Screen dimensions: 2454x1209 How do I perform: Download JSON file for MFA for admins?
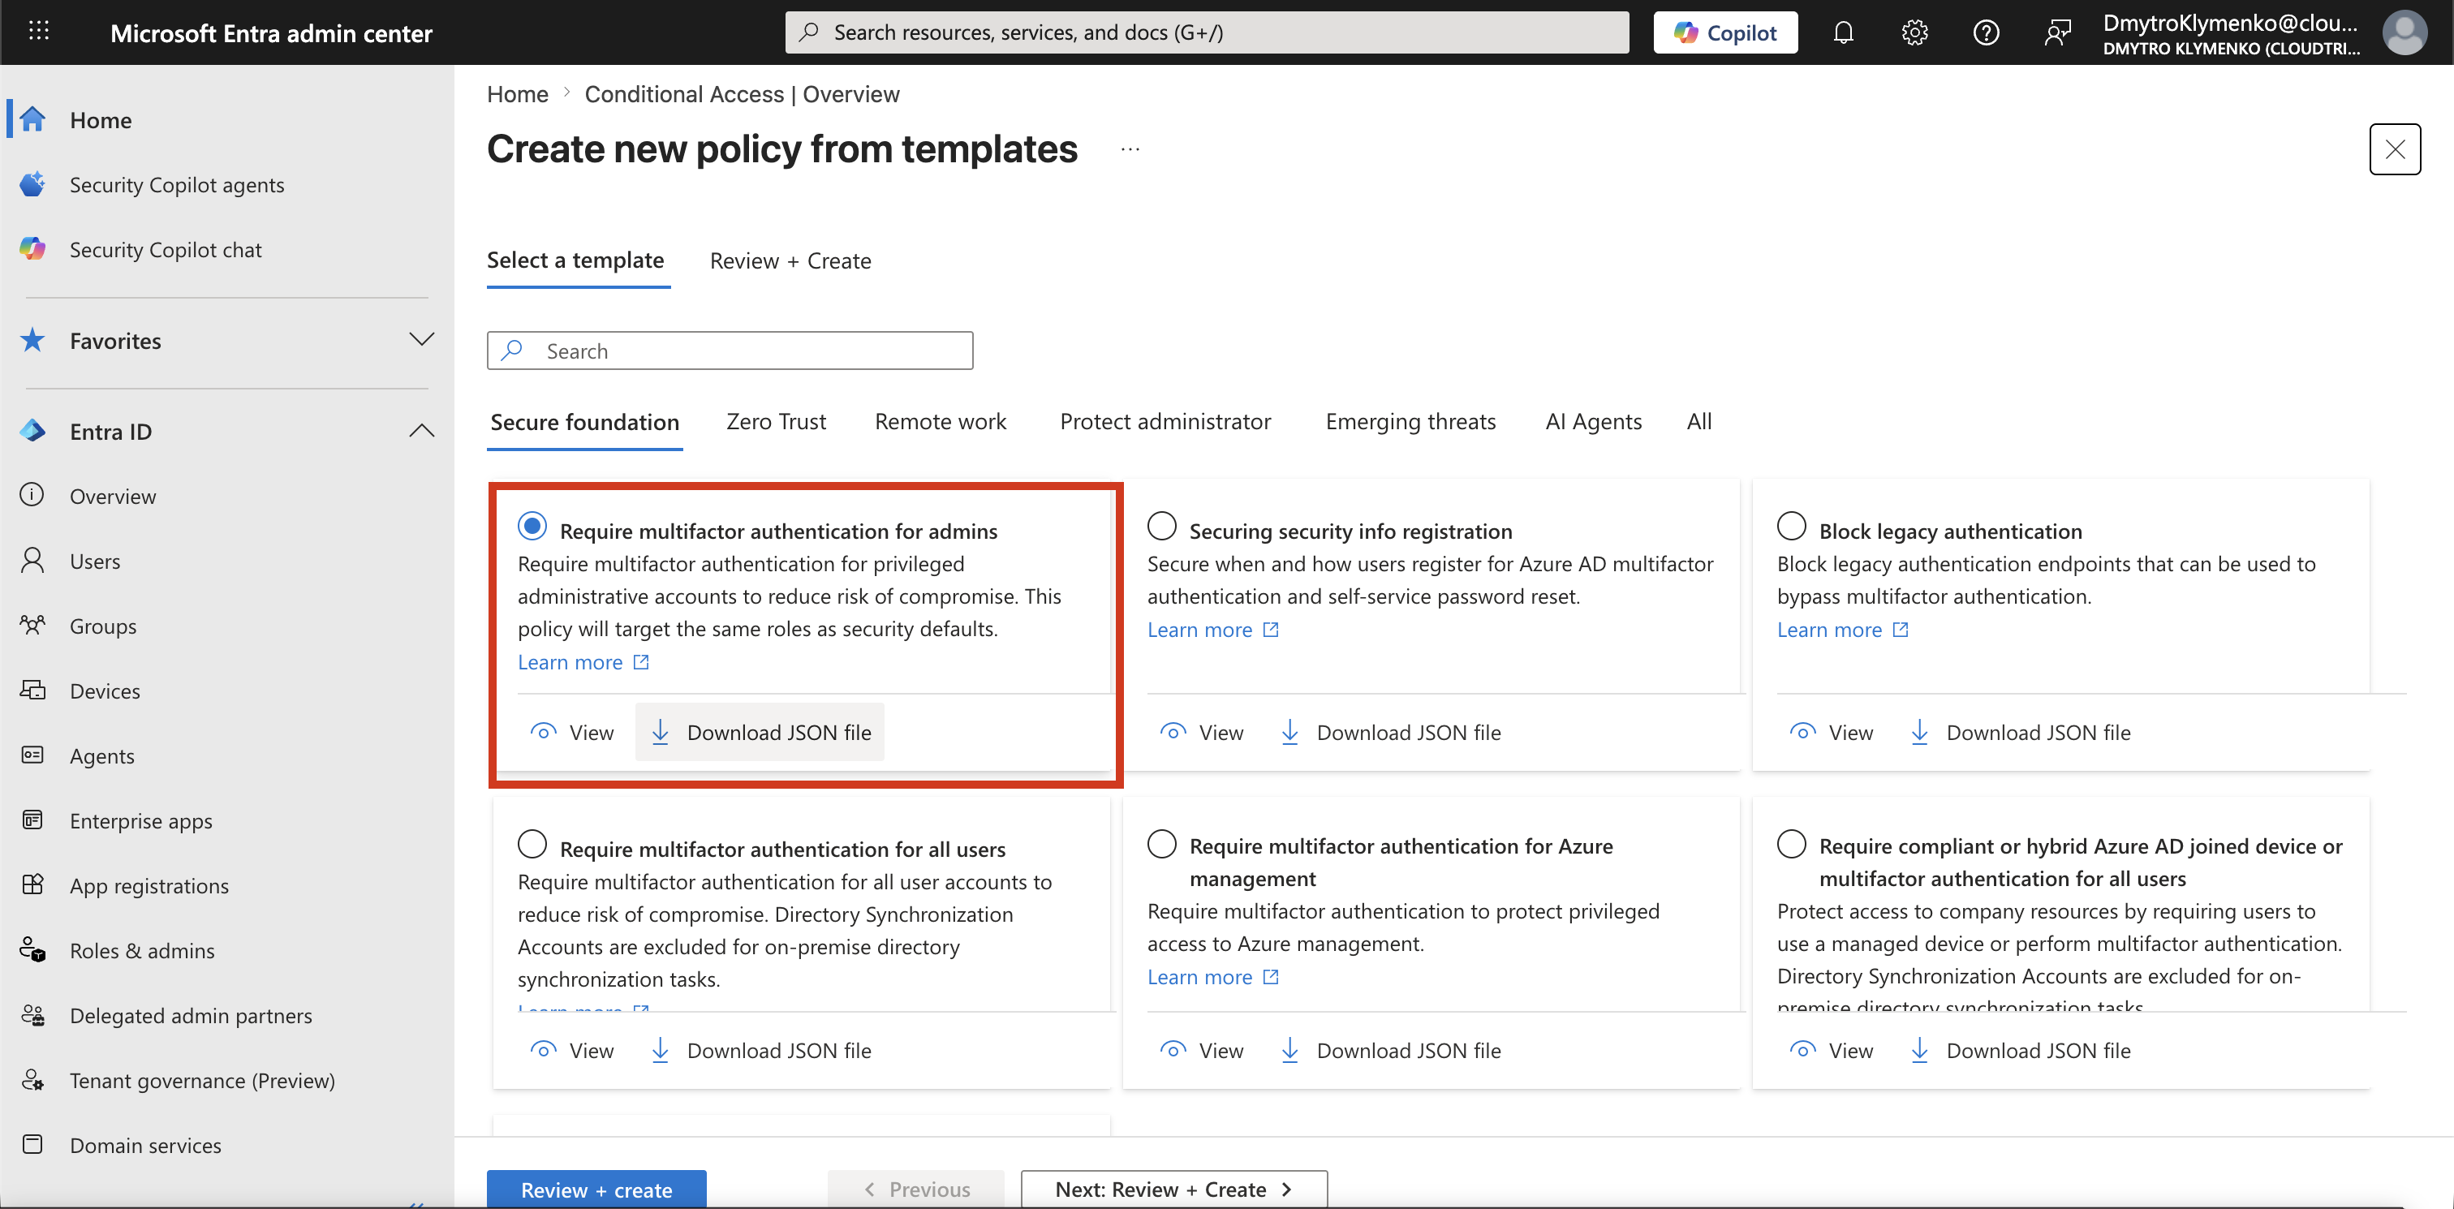760,732
